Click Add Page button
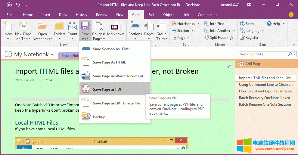The width and height of the screenshot is (298, 155). 250,64
